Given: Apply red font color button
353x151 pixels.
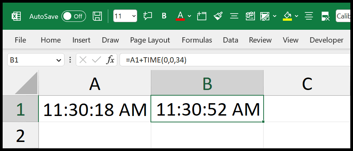Looking at the screenshot, I should [x=180, y=16].
